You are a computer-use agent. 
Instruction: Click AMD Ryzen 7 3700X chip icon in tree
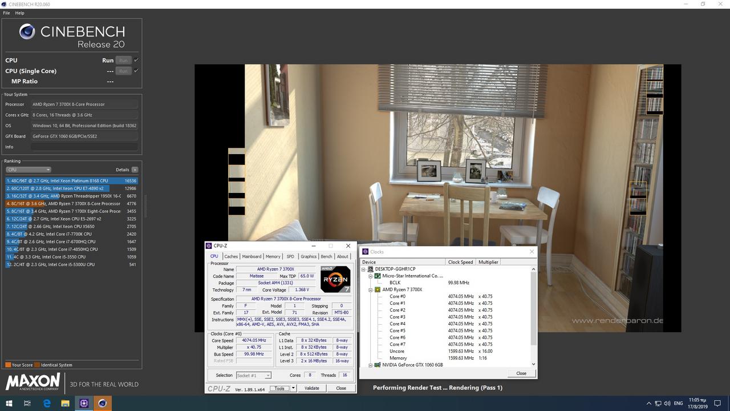378,289
